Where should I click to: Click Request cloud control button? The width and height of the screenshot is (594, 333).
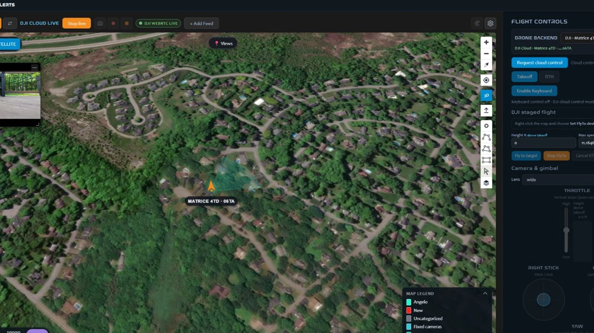(x=540, y=63)
